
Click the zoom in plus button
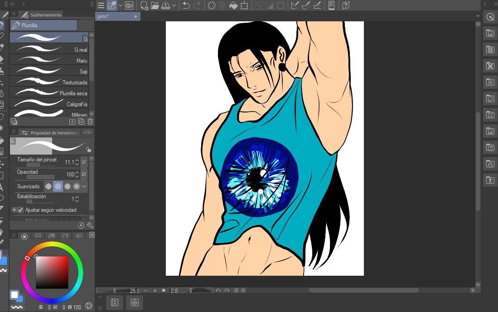(155, 290)
